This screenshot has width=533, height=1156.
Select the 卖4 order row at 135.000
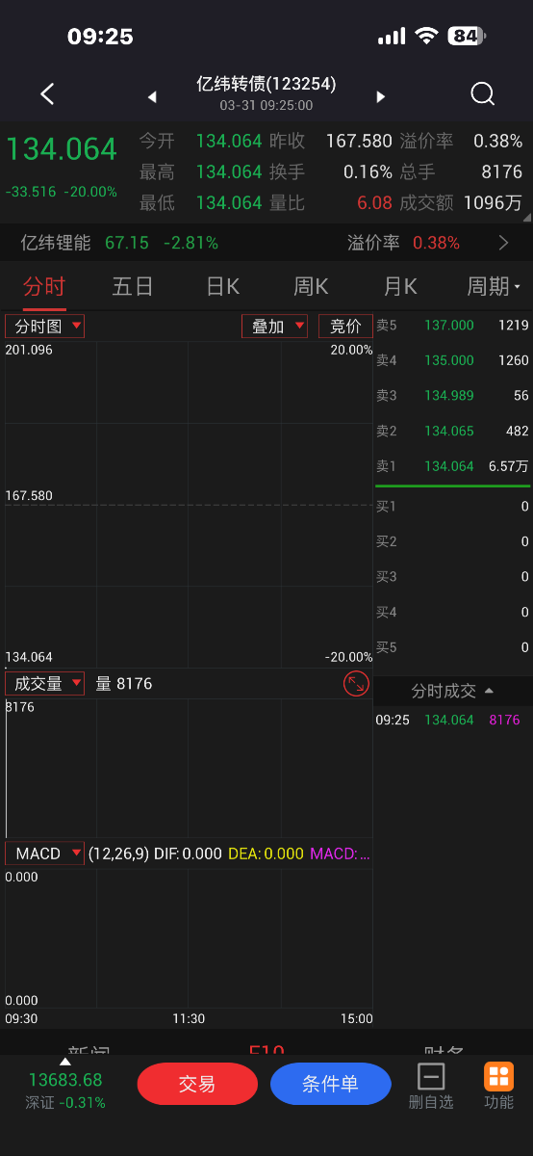tap(452, 360)
